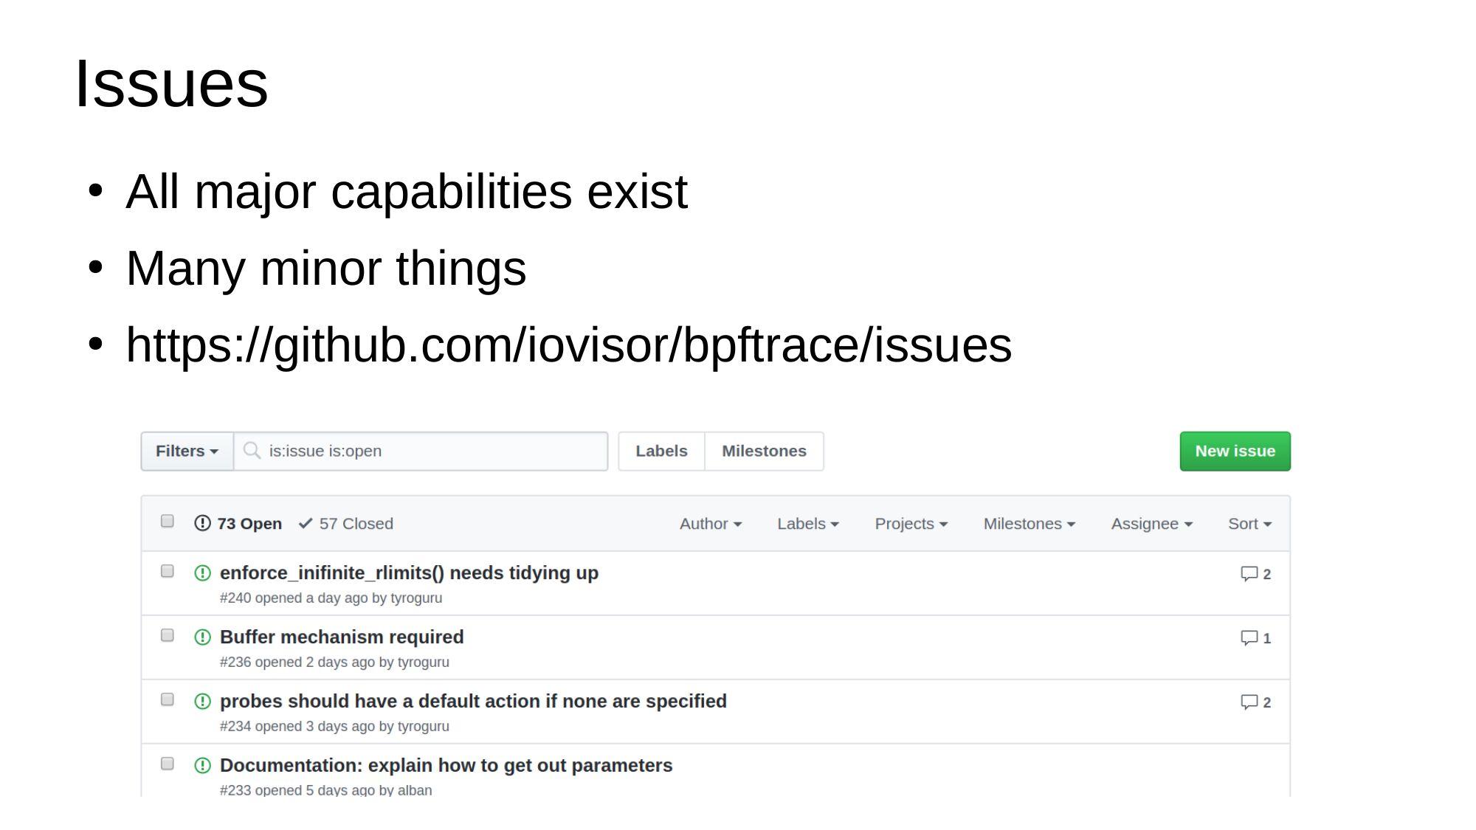Check the Buffer mechanism required issue
The height and width of the screenshot is (830, 1476).
tap(168, 635)
